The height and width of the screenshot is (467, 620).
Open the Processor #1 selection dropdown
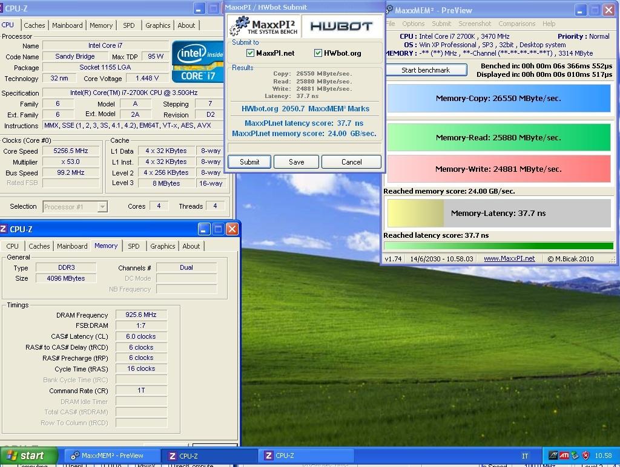pyautogui.click(x=102, y=207)
